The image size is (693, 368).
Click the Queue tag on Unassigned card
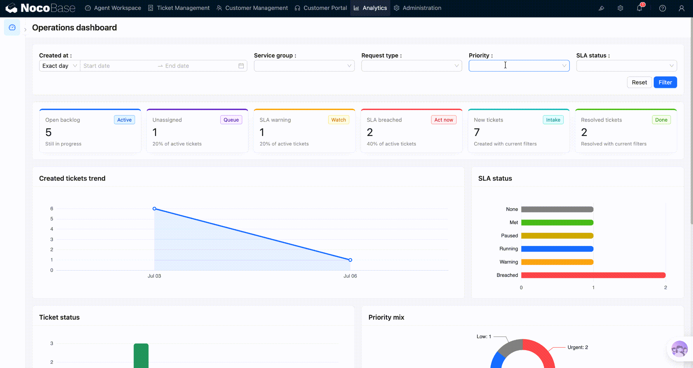click(231, 120)
